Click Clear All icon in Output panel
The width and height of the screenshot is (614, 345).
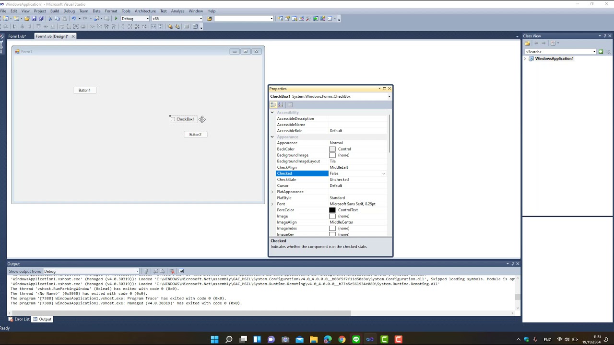tap(172, 271)
